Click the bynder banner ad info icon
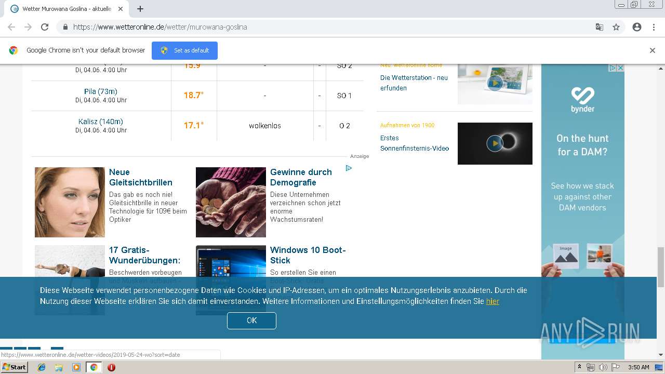This screenshot has height=374, width=665. 613,68
